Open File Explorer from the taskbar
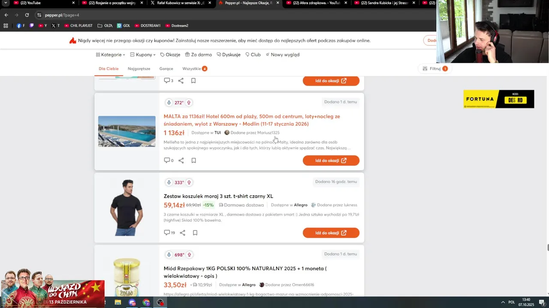This screenshot has height=308, width=549. coord(118,302)
